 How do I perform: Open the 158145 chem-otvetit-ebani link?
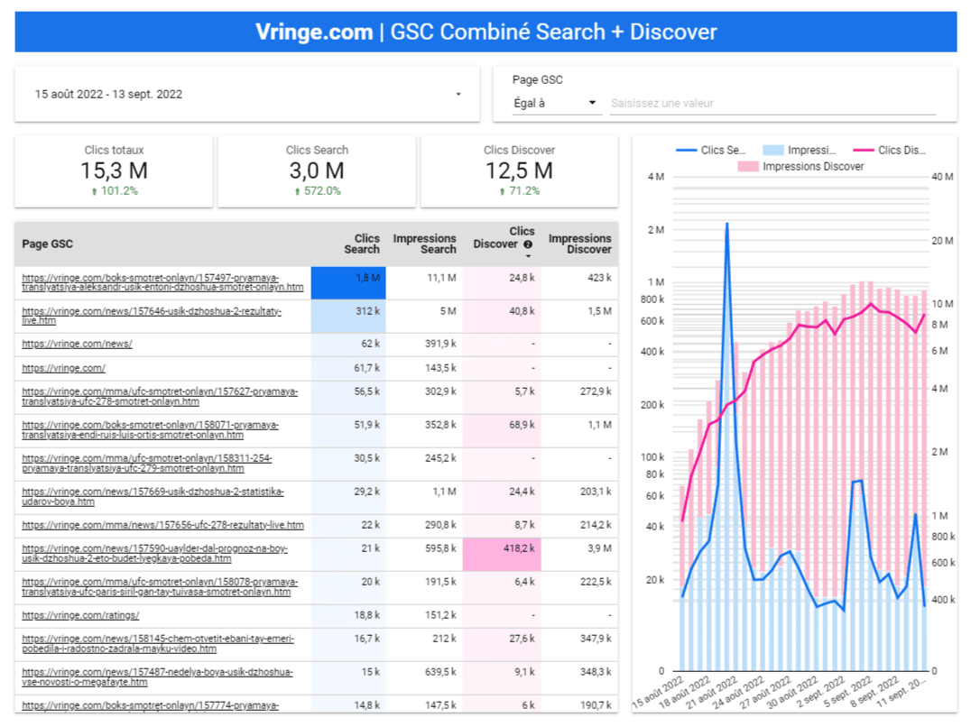(x=158, y=644)
